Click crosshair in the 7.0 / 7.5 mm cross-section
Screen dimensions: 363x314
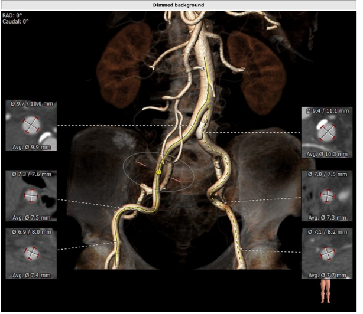[x=327, y=195]
